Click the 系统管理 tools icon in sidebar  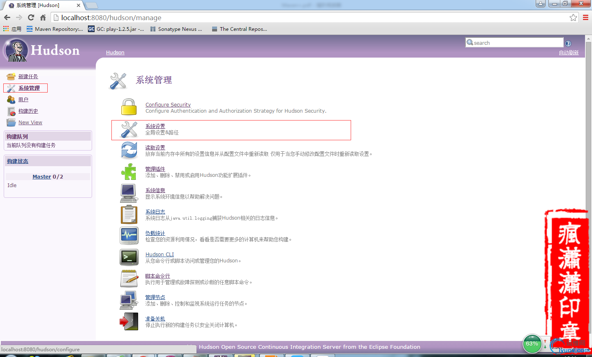coord(11,88)
